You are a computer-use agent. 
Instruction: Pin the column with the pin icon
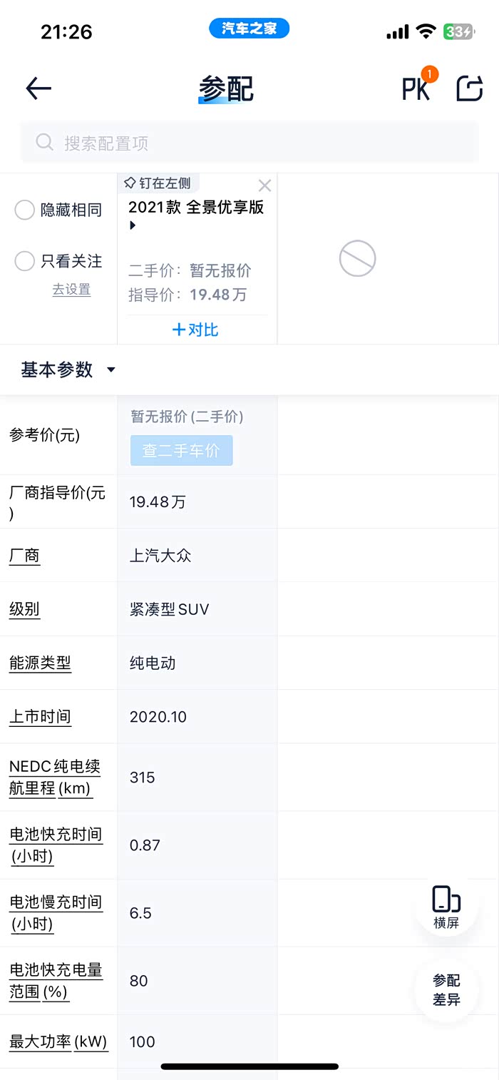(x=130, y=183)
